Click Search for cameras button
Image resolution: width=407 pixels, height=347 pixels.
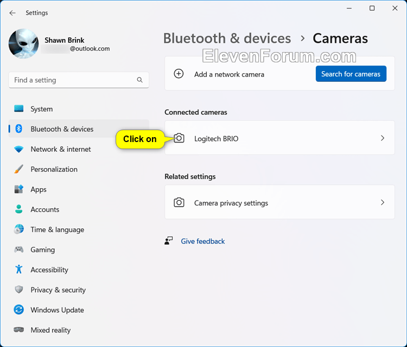coord(351,74)
